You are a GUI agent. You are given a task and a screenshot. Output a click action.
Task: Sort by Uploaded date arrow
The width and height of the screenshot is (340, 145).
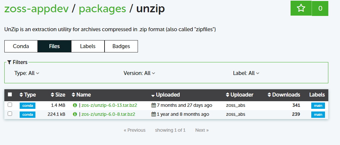point(153,95)
